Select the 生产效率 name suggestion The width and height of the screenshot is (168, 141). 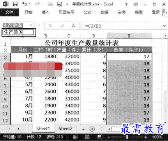(x=19, y=32)
